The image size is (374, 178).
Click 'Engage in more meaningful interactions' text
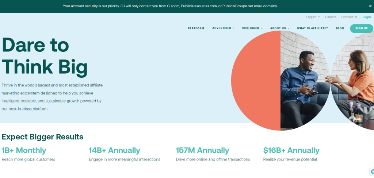[125, 159]
